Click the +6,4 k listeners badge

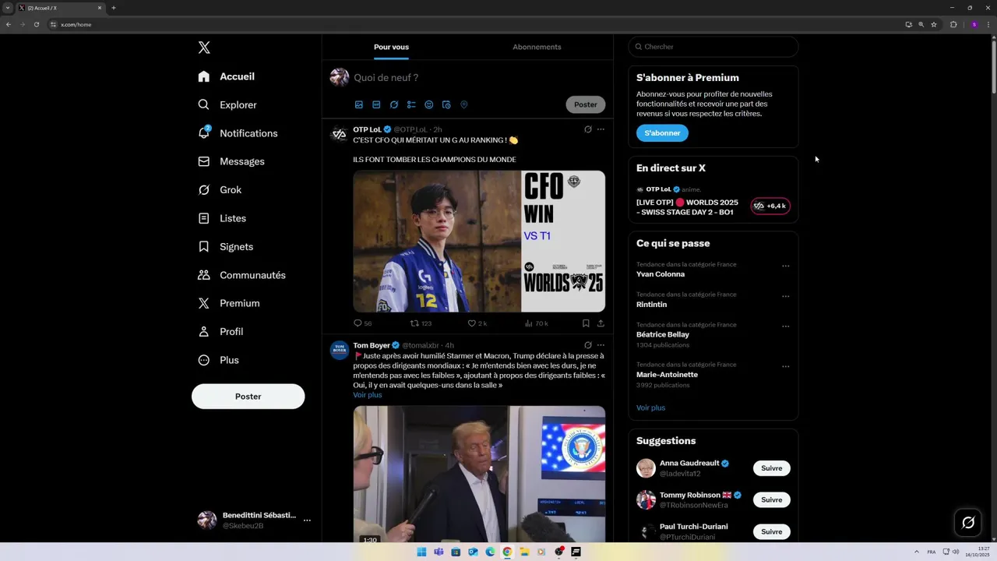[x=770, y=206]
